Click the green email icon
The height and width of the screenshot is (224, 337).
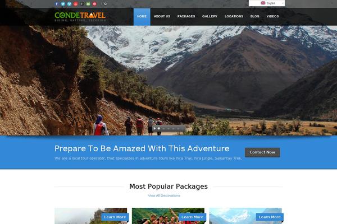click(x=88, y=4)
